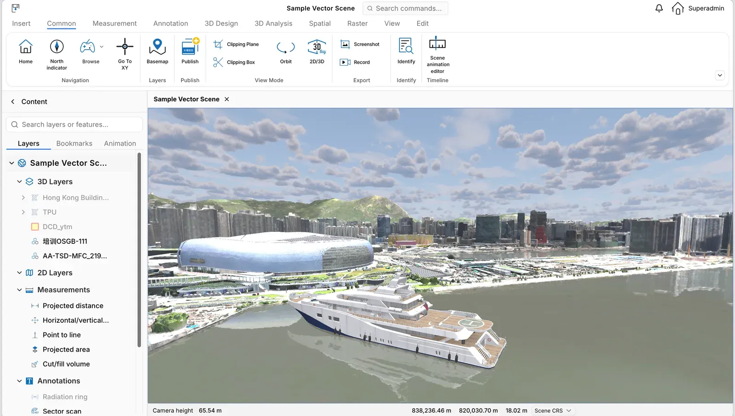Collapse the 3D Layers group

tap(19, 182)
